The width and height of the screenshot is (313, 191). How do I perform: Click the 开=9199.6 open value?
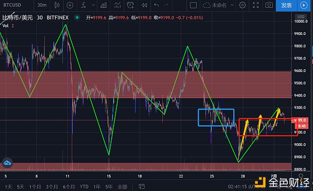click(96, 18)
